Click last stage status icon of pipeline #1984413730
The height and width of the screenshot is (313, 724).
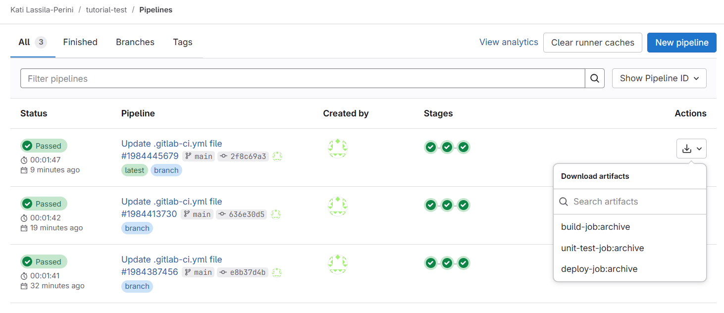pyautogui.click(x=464, y=205)
